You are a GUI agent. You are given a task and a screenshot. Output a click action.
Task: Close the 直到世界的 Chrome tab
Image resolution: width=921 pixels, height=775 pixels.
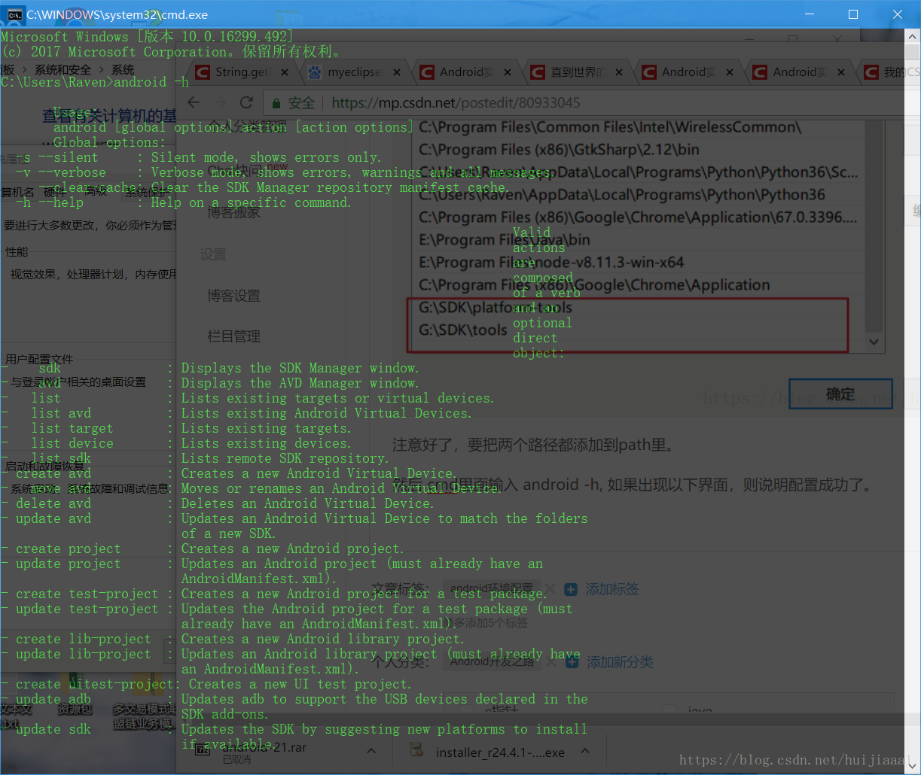619,72
